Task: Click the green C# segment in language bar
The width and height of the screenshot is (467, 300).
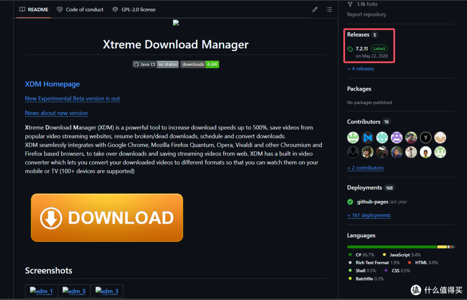Action: coord(391,247)
